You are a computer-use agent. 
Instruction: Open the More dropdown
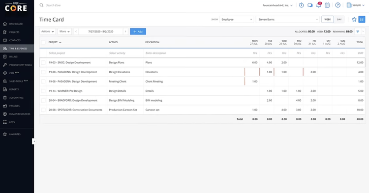click(64, 31)
